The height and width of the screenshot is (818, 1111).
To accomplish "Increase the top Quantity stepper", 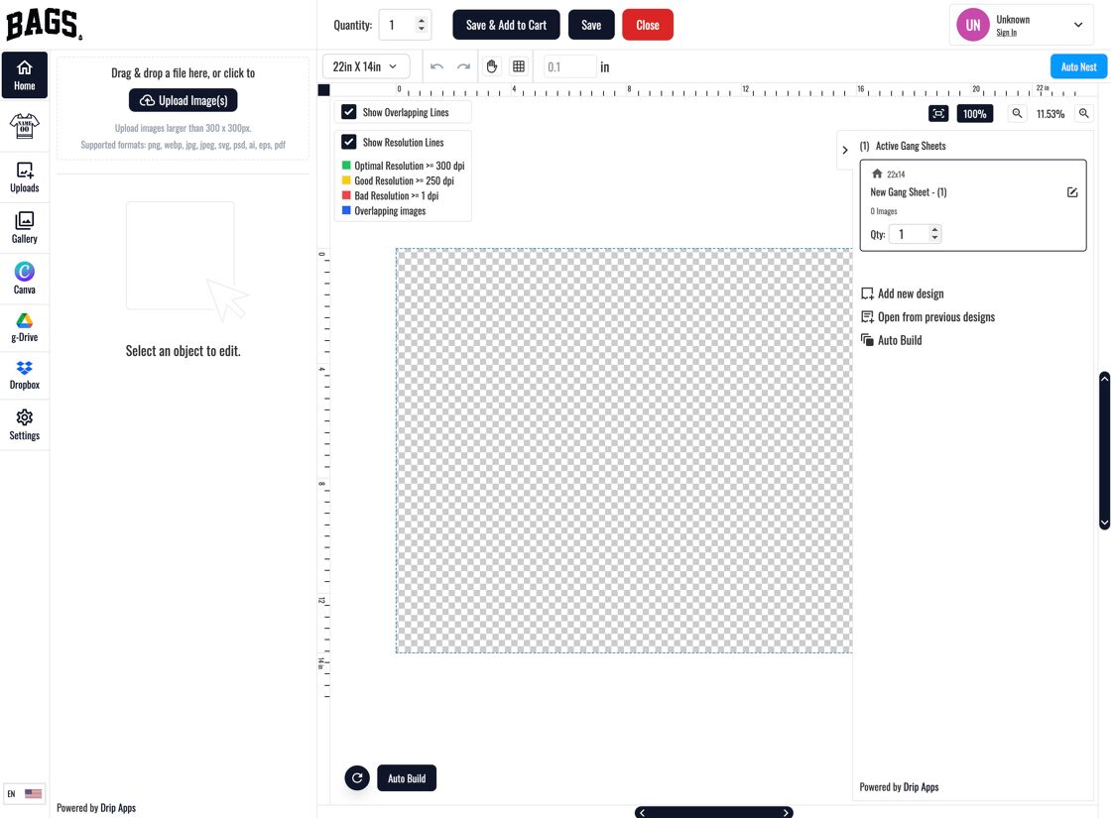I will (422, 20).
